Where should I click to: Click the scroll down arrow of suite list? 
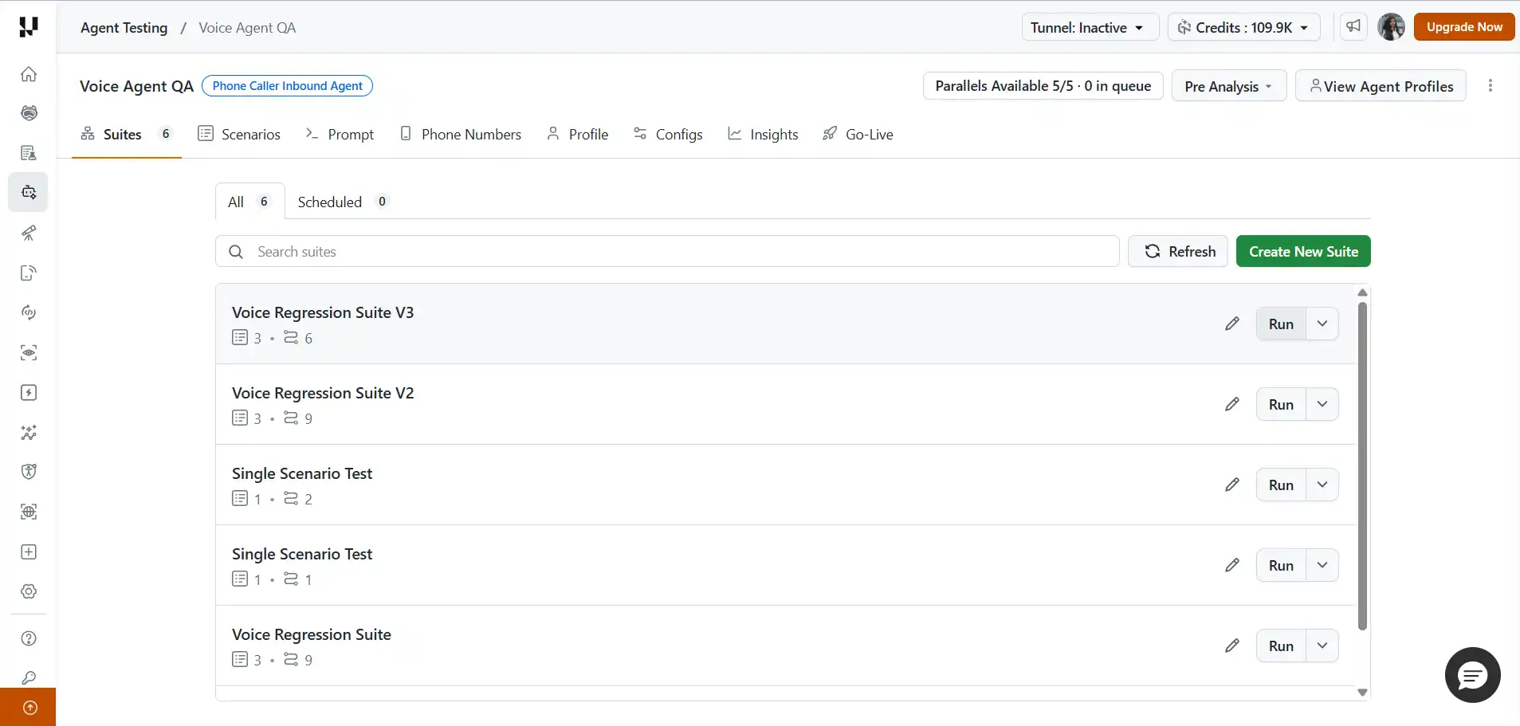tap(1362, 693)
